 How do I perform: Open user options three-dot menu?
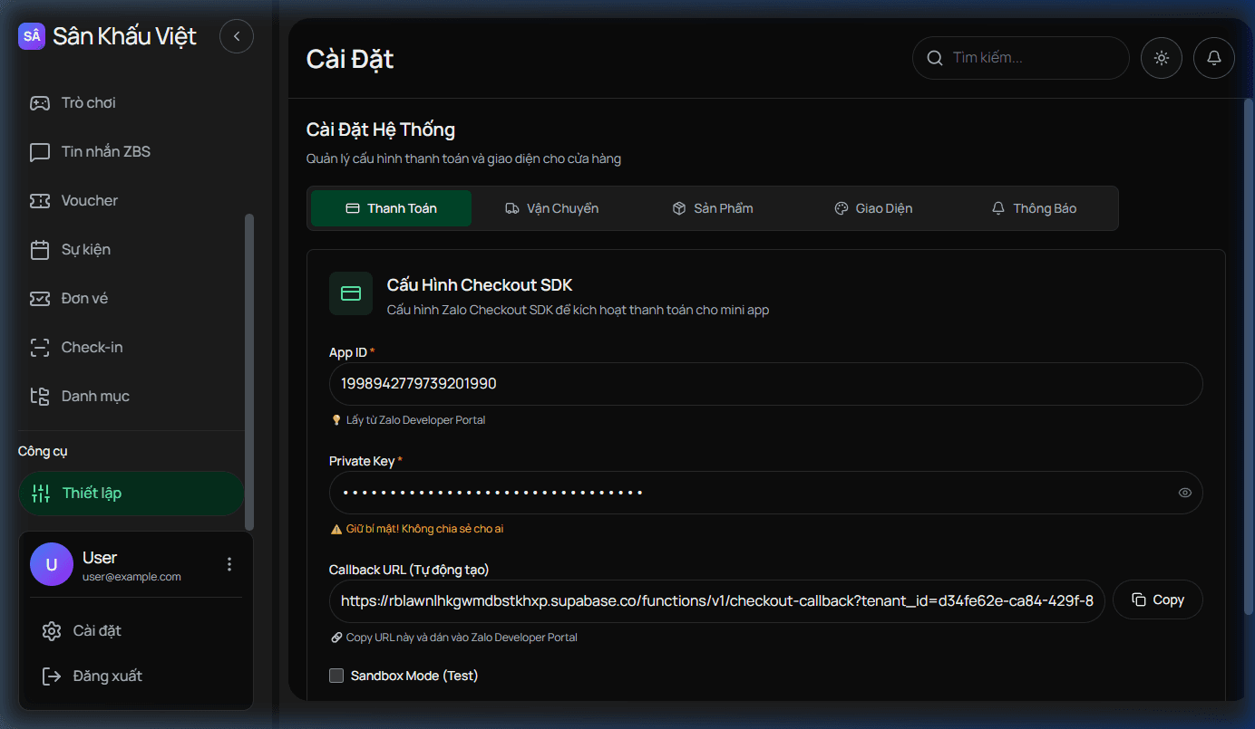click(x=229, y=564)
